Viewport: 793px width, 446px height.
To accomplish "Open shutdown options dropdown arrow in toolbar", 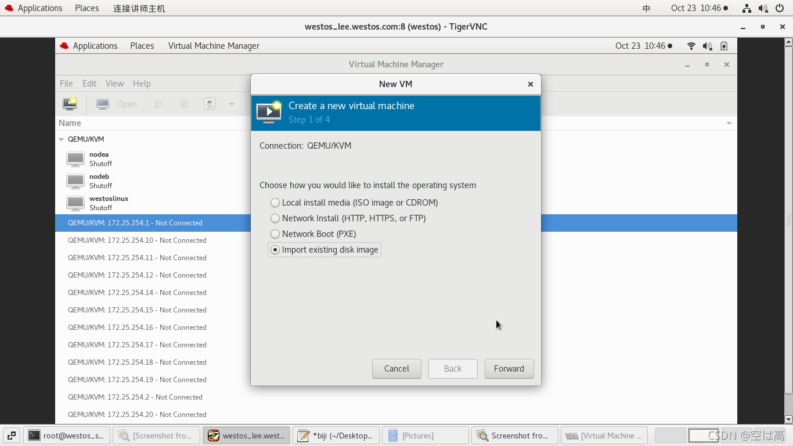I will point(231,104).
